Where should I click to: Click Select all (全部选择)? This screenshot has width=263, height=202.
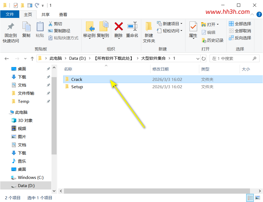[240, 24]
